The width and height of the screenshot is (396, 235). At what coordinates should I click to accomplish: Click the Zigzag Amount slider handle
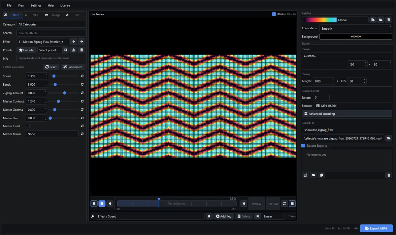coord(65,93)
